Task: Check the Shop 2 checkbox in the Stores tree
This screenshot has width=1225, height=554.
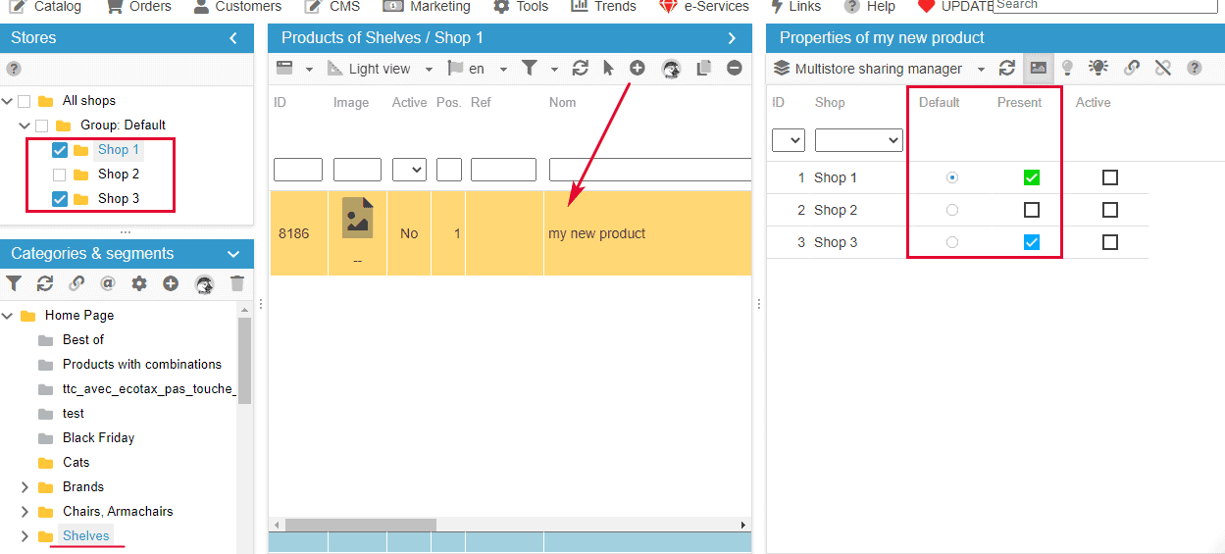Action: pos(60,175)
